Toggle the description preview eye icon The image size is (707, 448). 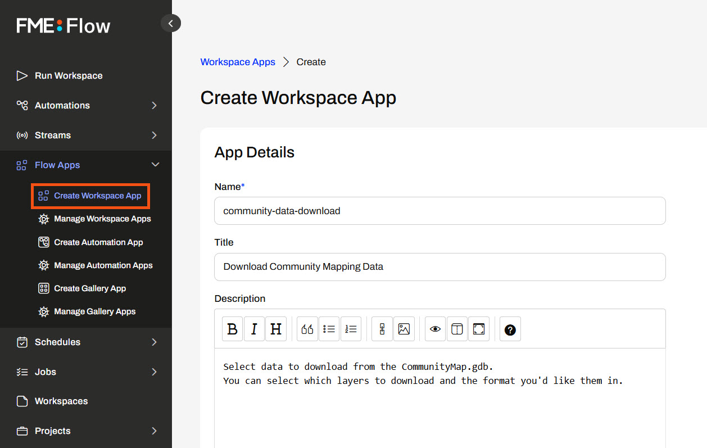tap(435, 329)
